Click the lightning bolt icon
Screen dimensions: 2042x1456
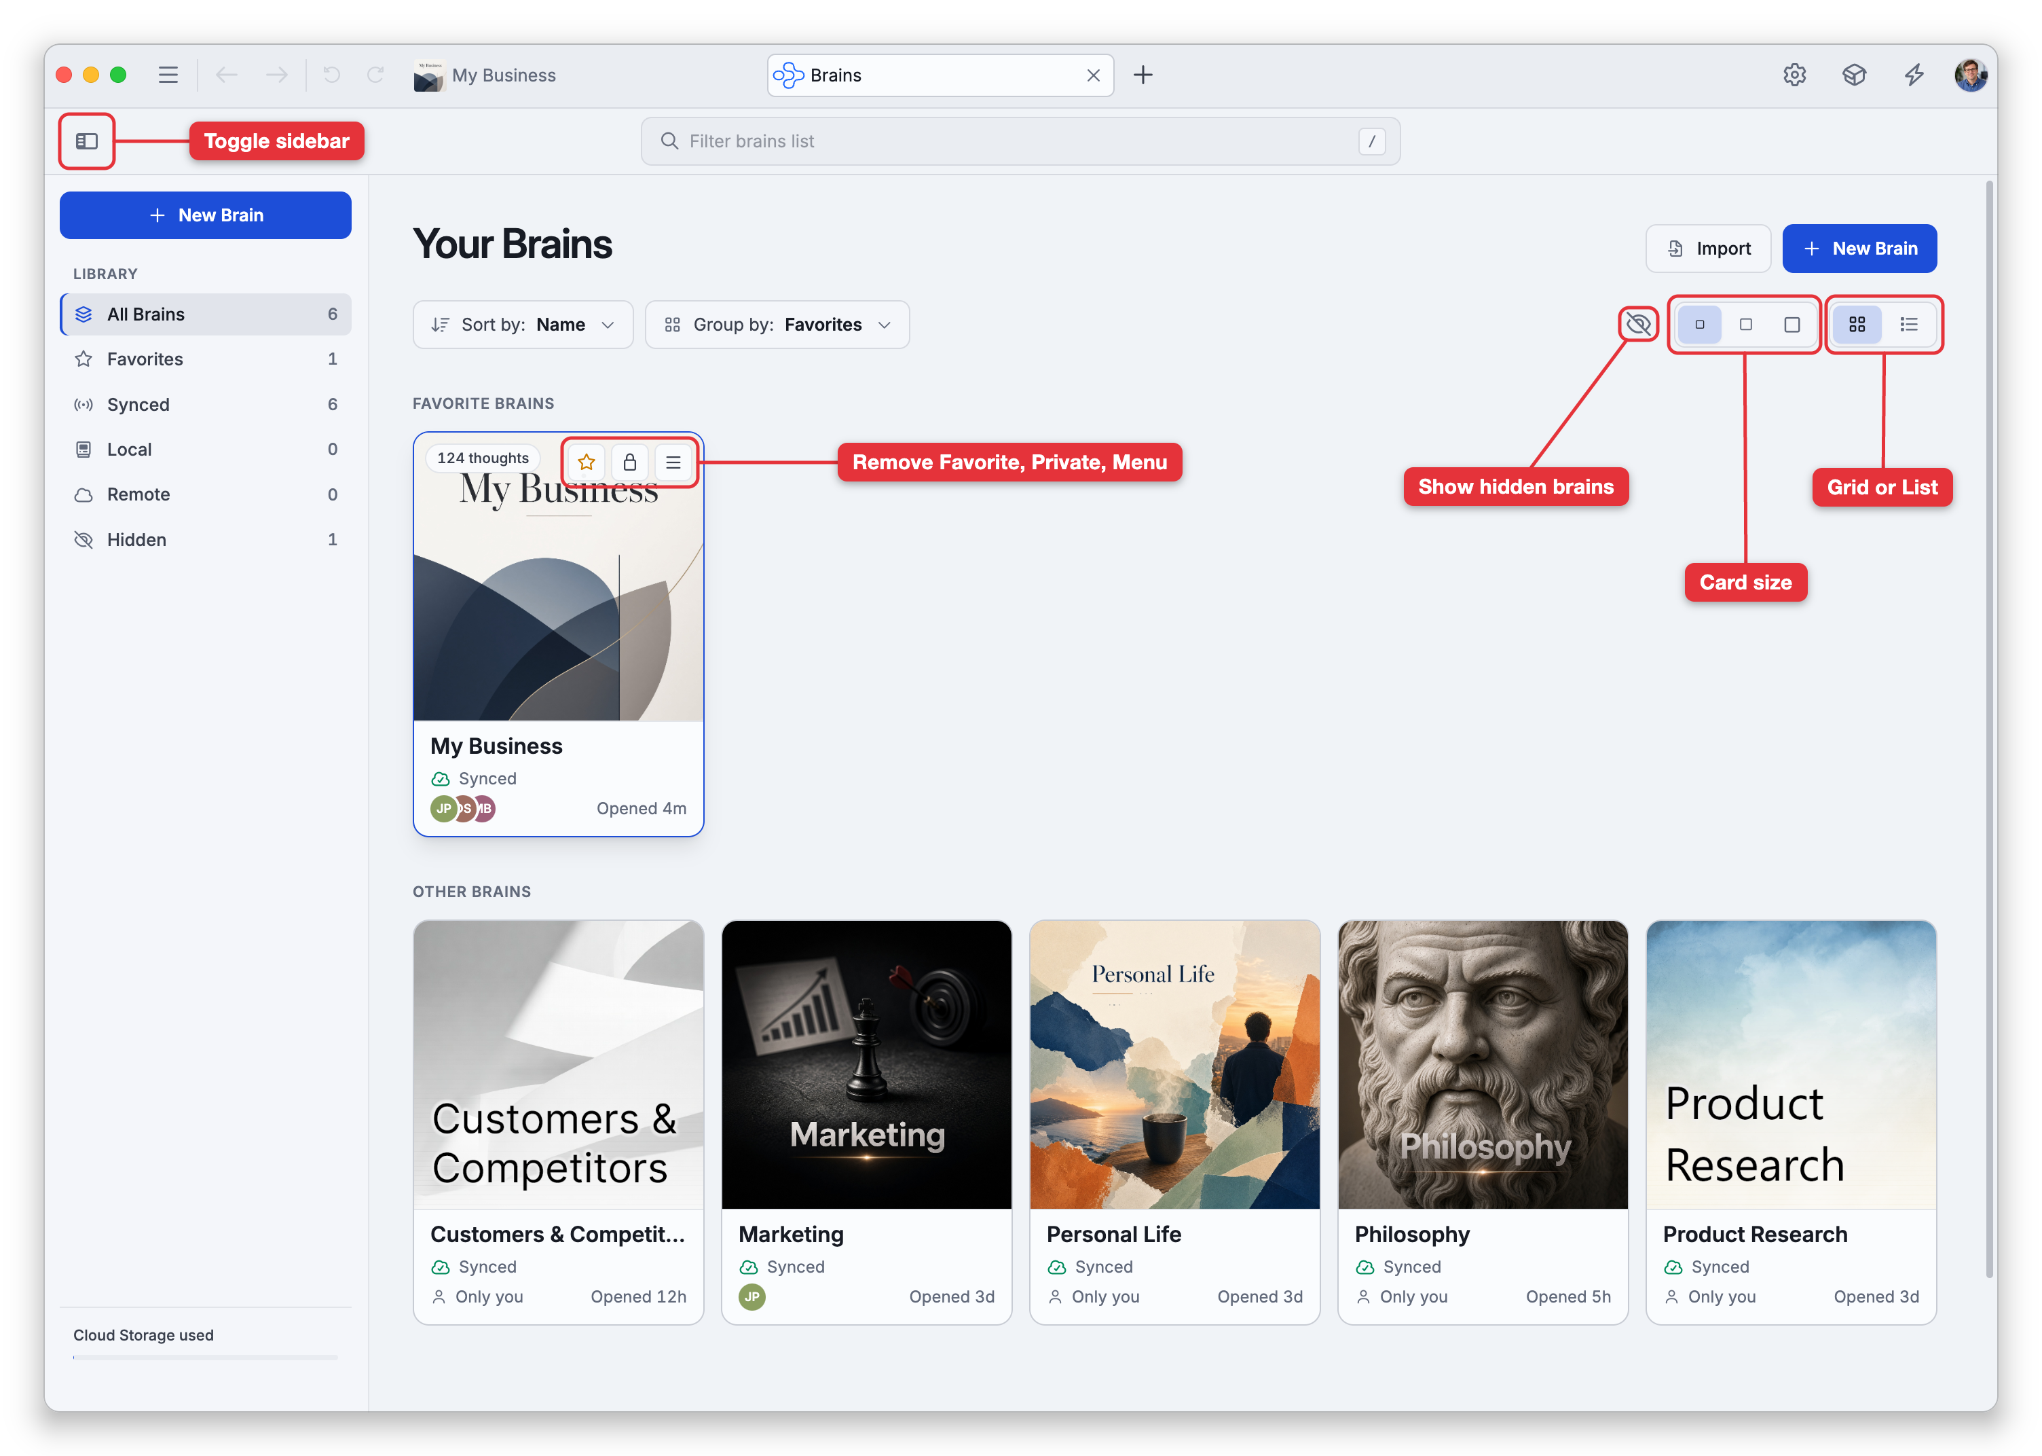pos(1914,75)
